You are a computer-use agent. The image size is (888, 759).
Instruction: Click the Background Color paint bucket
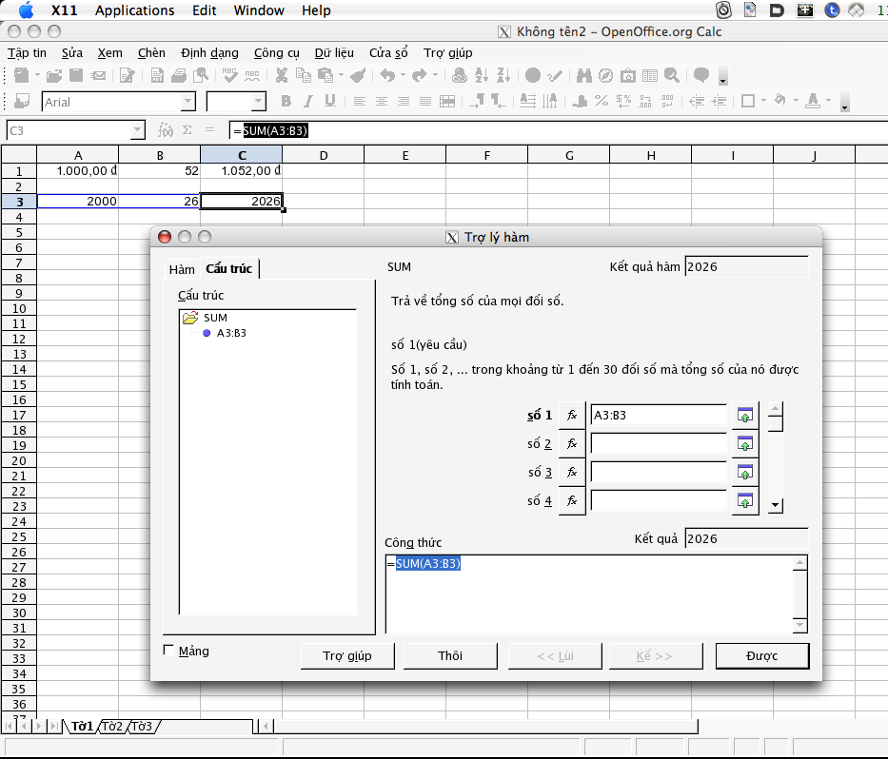780,101
